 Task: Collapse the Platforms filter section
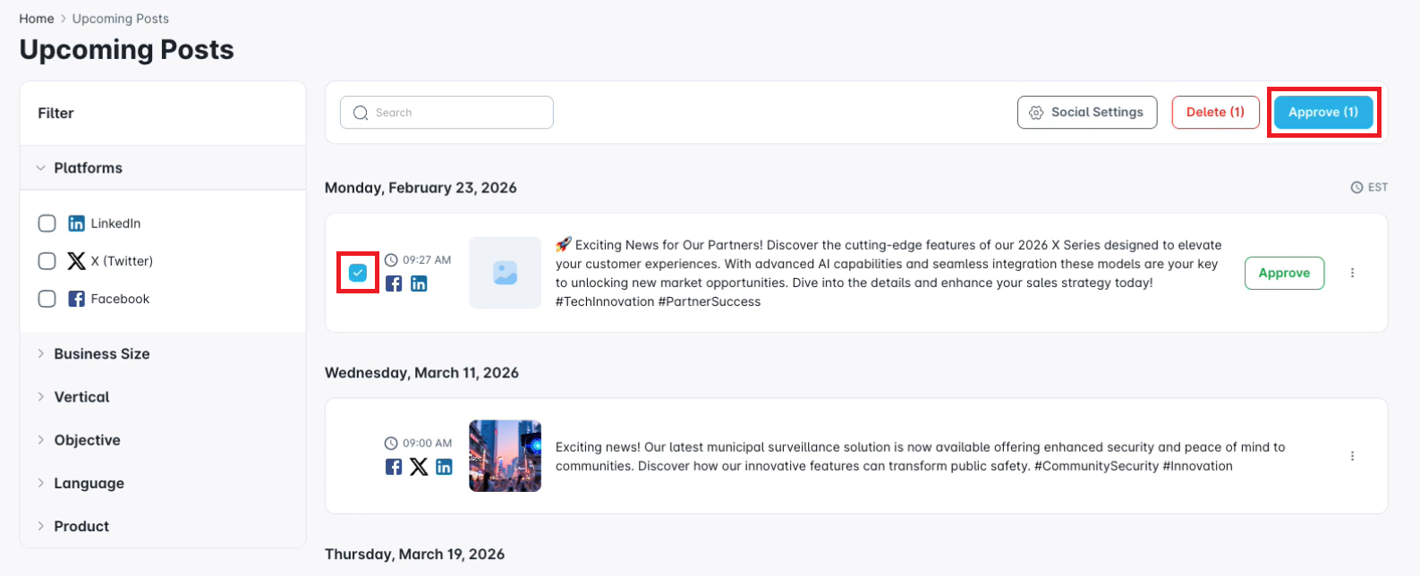tap(41, 168)
